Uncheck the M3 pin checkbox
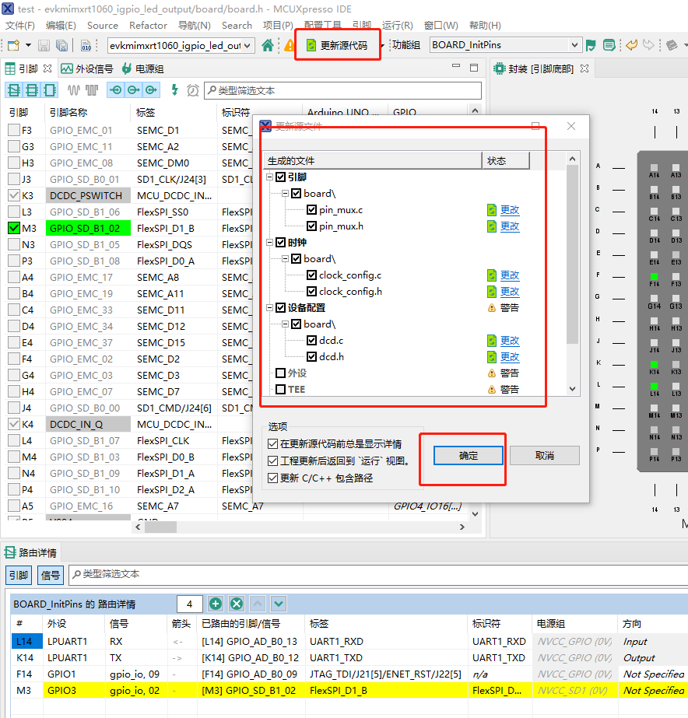The height and width of the screenshot is (718, 688). tap(14, 228)
